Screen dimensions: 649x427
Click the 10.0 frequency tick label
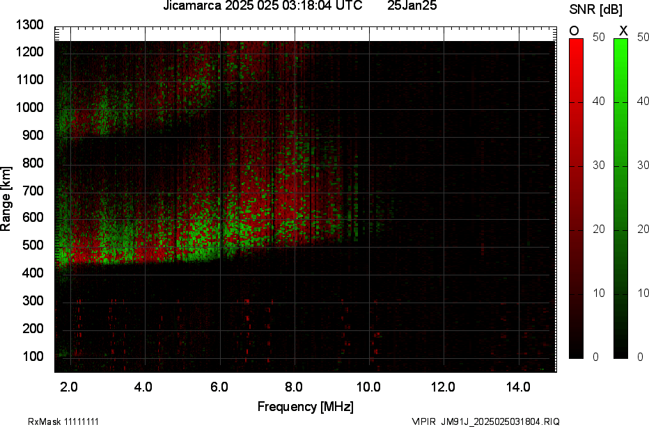pos(368,387)
